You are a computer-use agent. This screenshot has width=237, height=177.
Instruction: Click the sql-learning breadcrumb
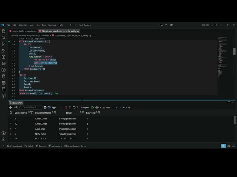[x=34, y=35]
